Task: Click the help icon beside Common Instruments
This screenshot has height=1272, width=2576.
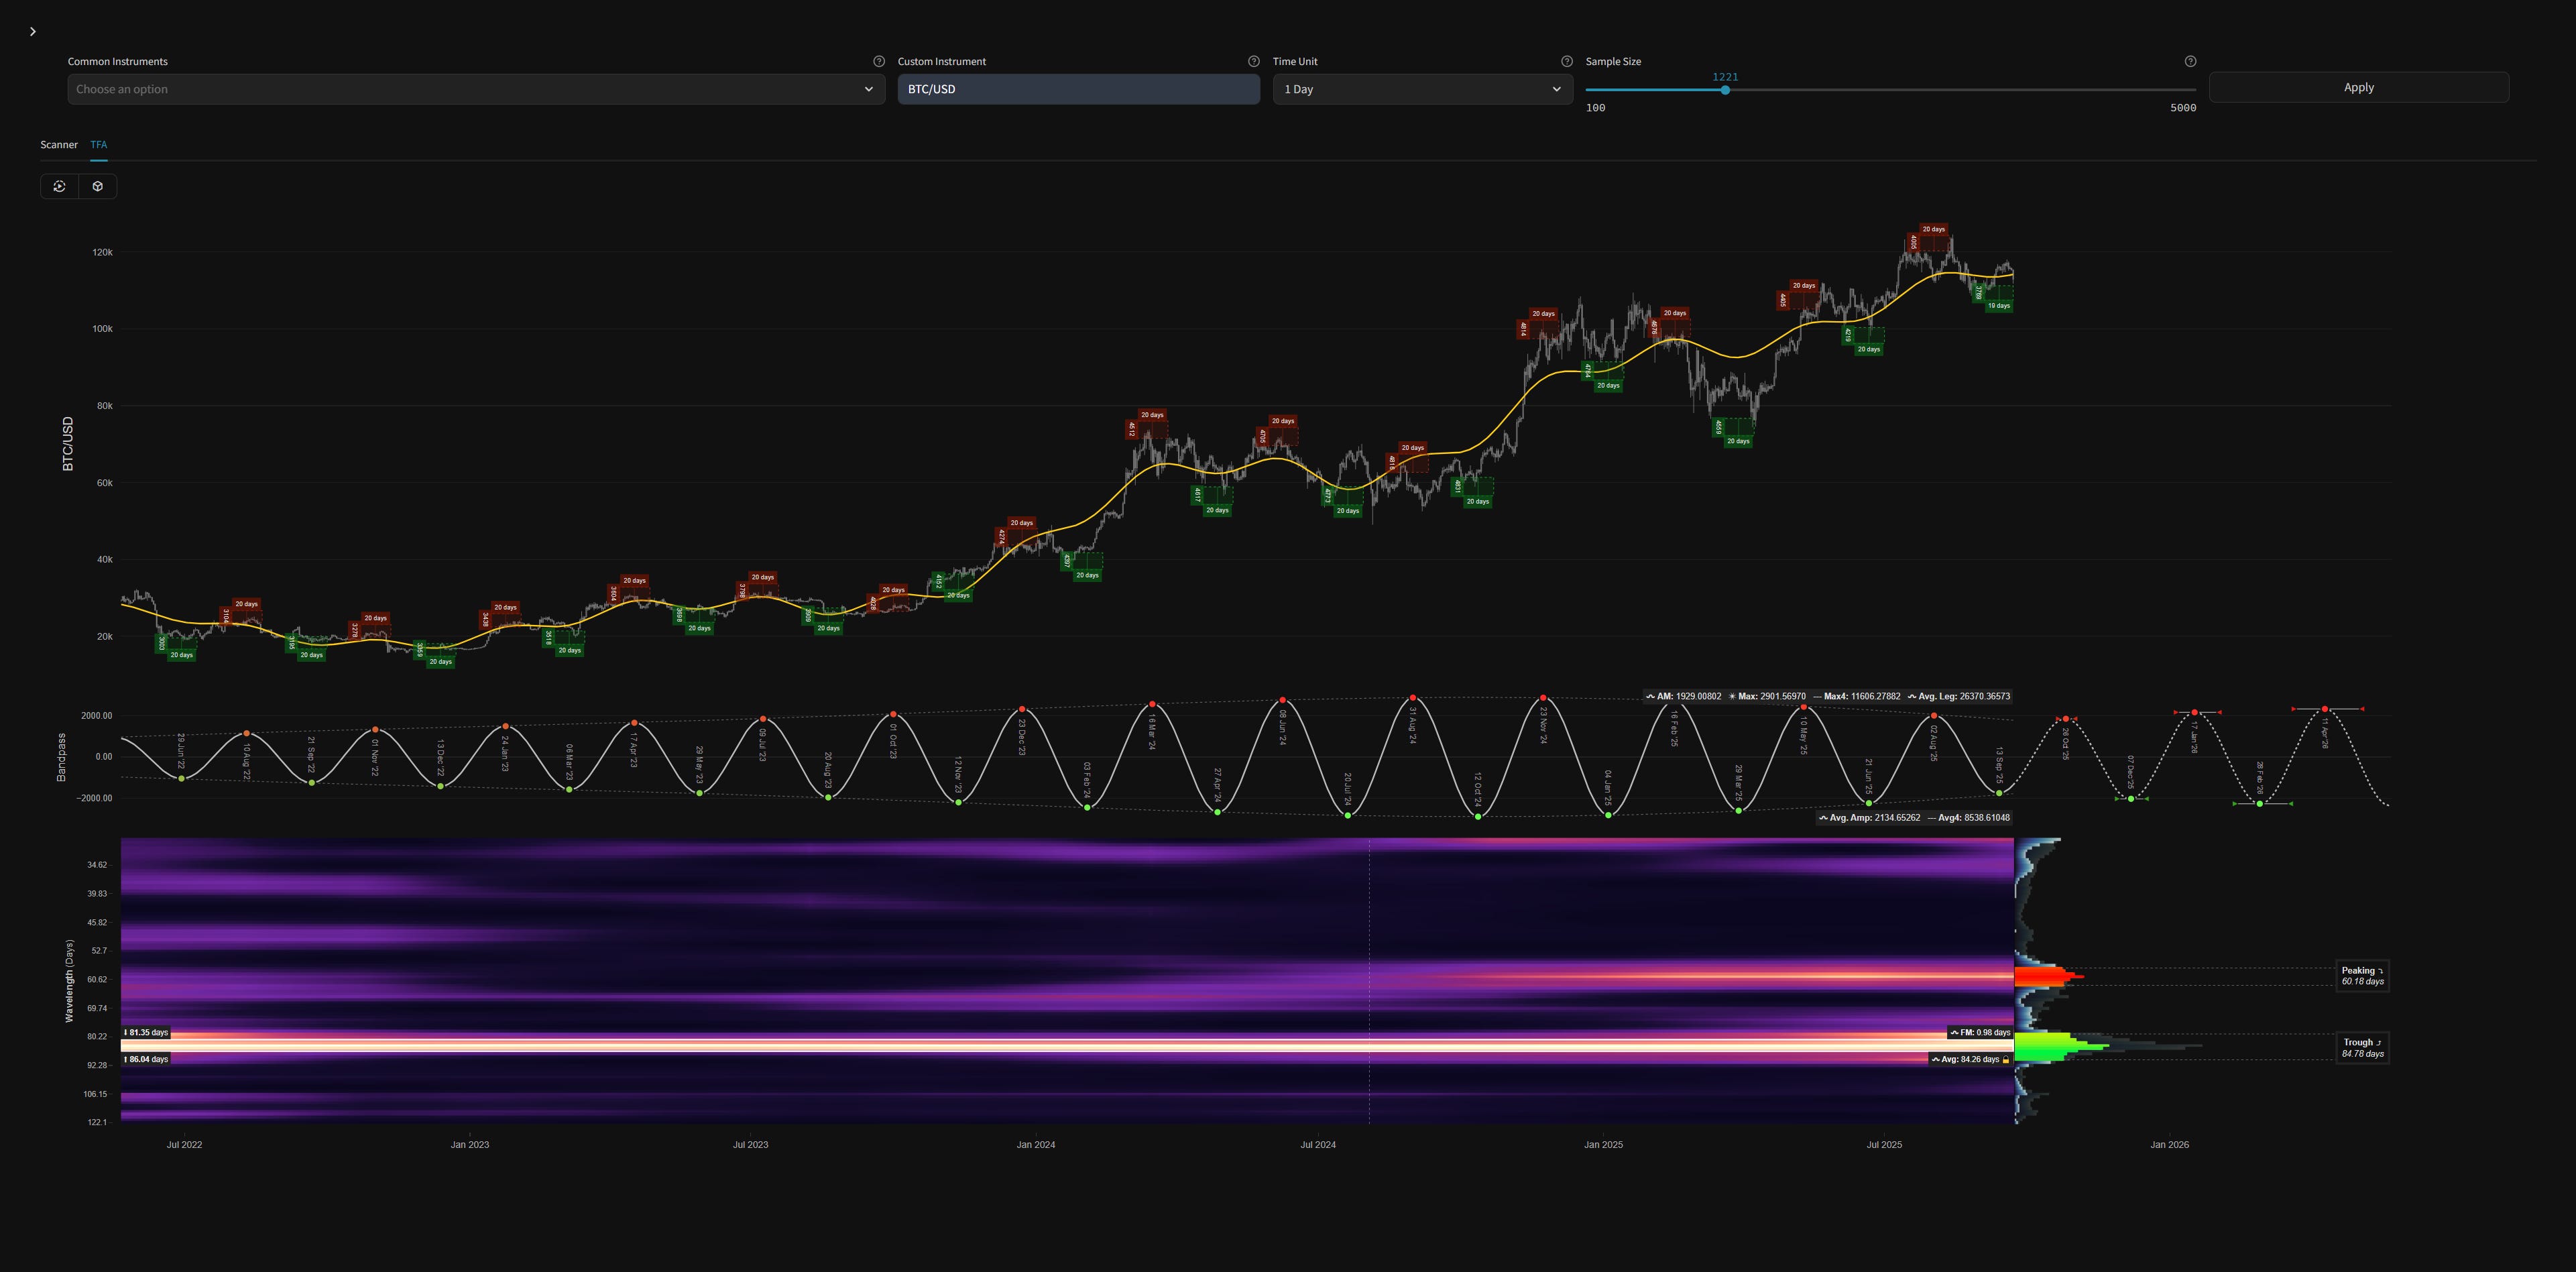Action: 879,61
